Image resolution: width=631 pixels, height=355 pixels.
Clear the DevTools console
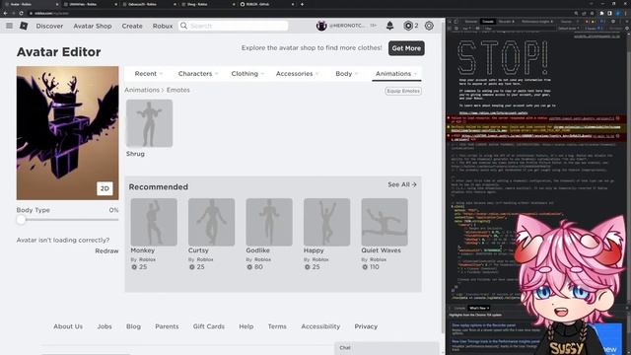456,29
